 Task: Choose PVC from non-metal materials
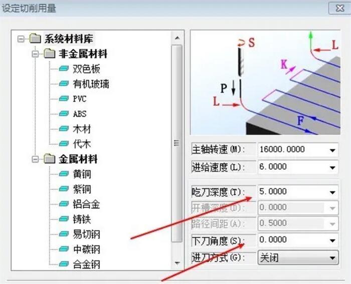click(79, 99)
